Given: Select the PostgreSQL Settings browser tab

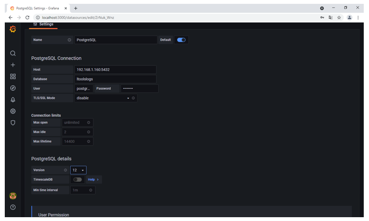Looking at the screenshot, I should point(38,8).
